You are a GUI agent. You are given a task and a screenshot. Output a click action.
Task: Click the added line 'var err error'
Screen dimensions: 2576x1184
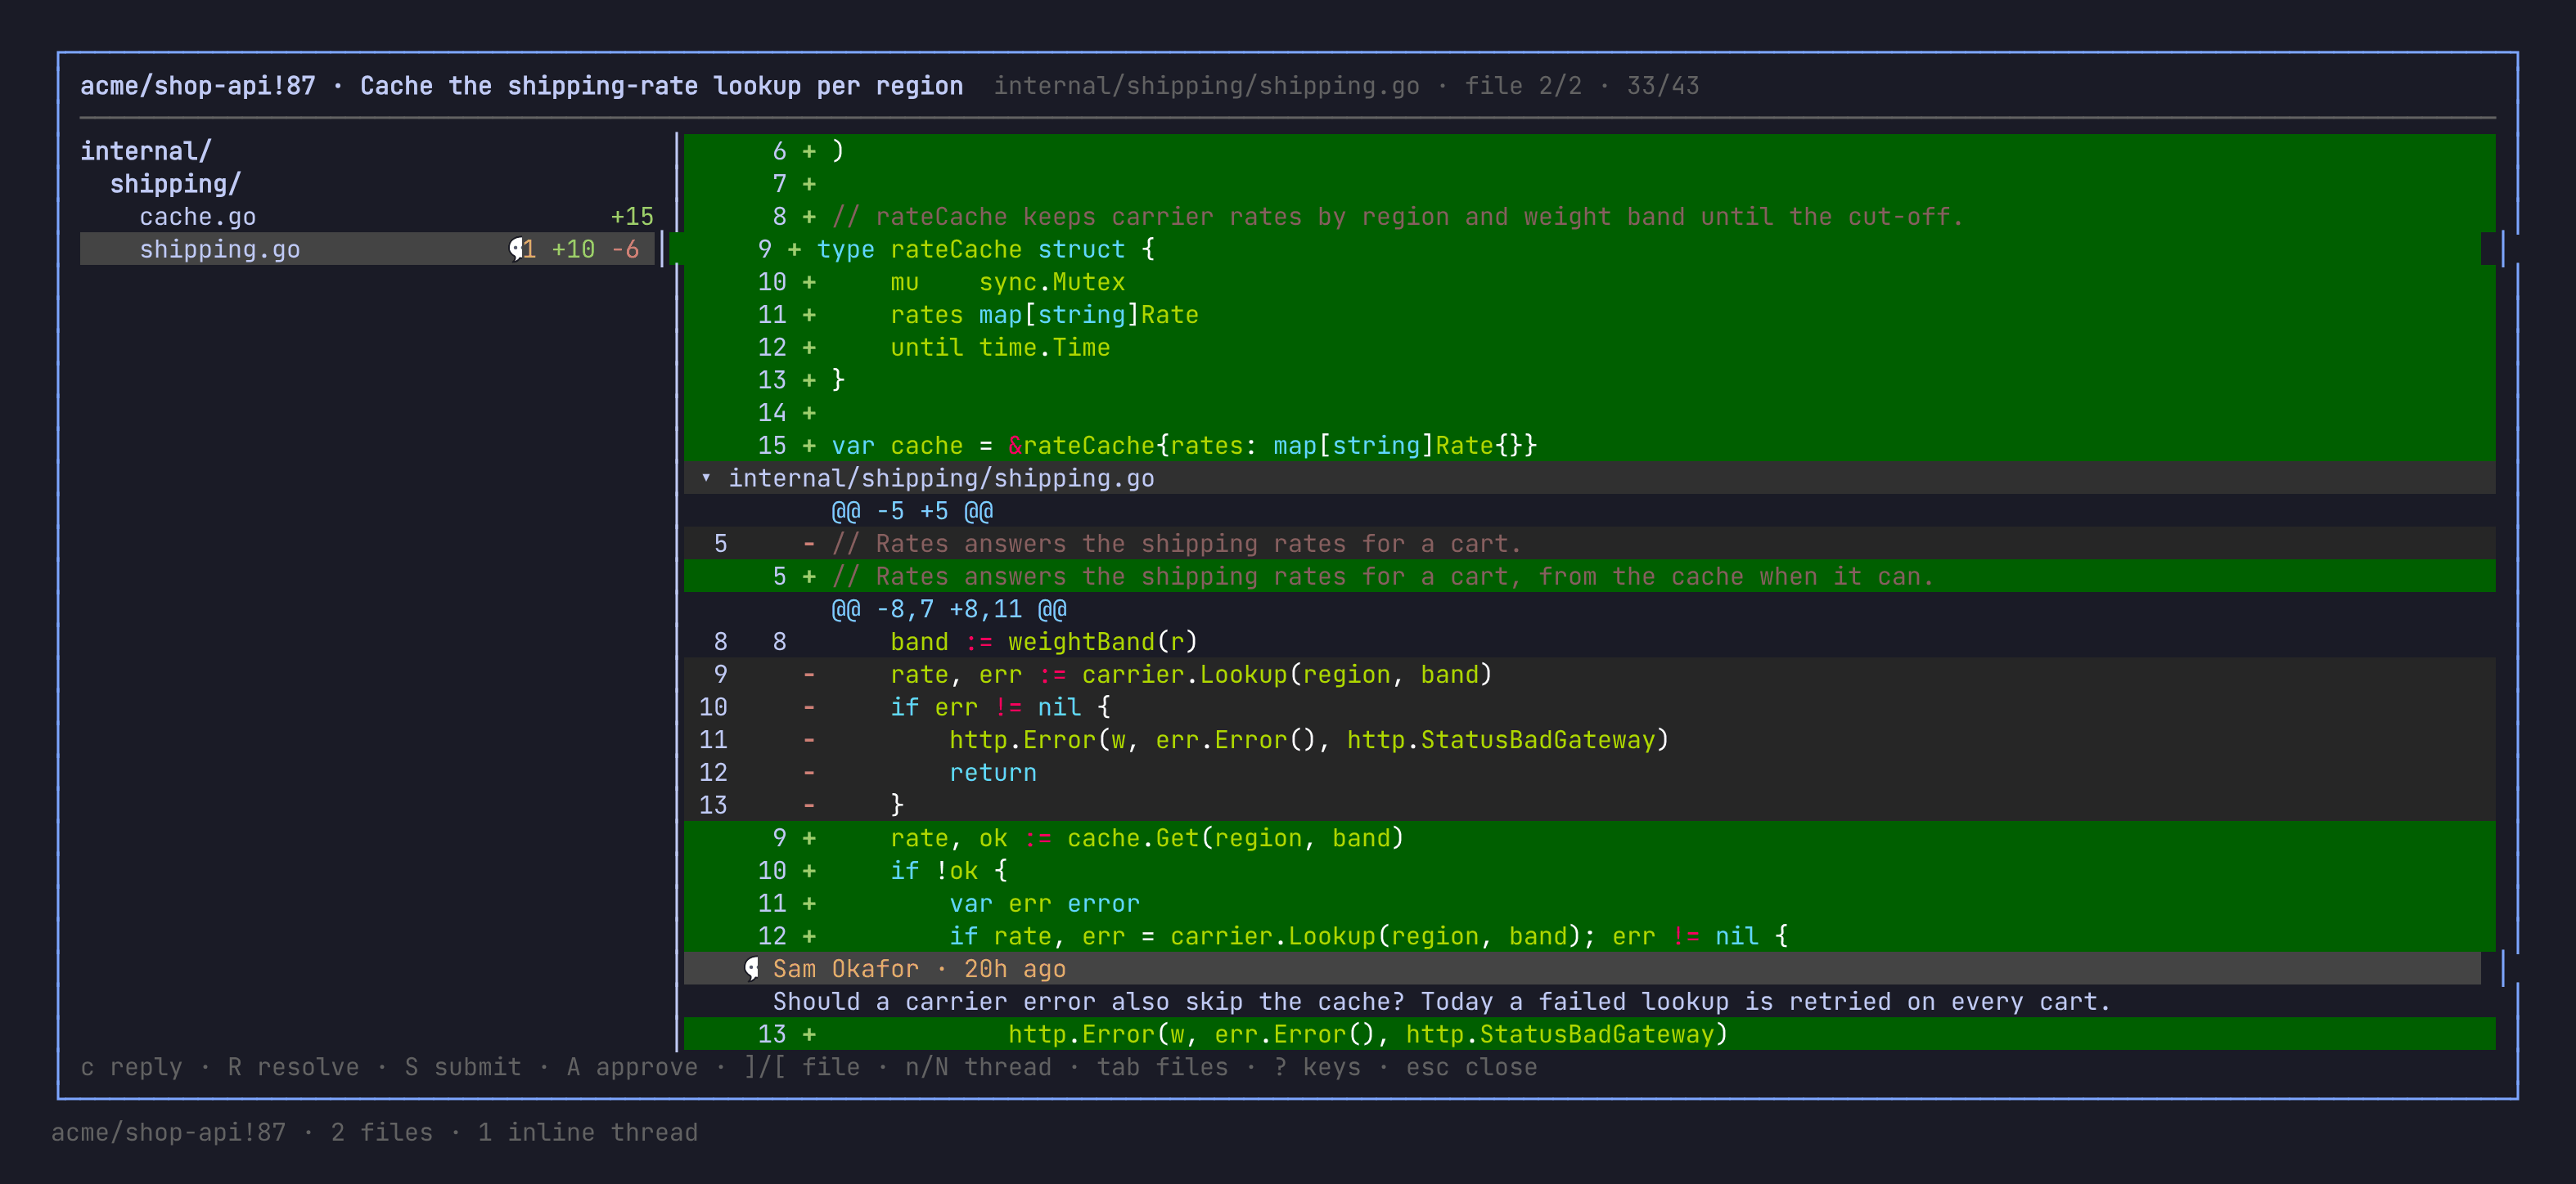[1590, 904]
